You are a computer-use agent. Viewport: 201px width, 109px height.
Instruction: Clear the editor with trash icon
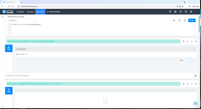pyautogui.click(x=185, y=20)
